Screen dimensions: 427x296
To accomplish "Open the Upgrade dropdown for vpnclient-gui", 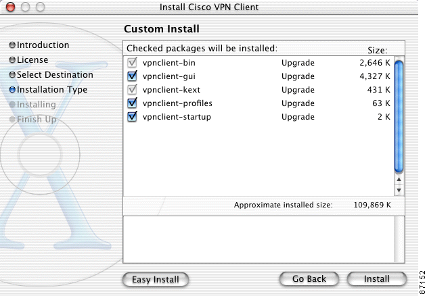I will point(298,76).
